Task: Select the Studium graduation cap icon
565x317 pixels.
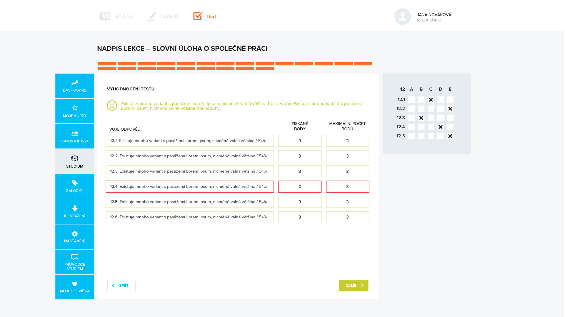Action: [75, 158]
